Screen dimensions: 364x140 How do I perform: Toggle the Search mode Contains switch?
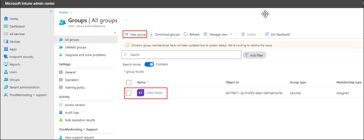coord(149,64)
